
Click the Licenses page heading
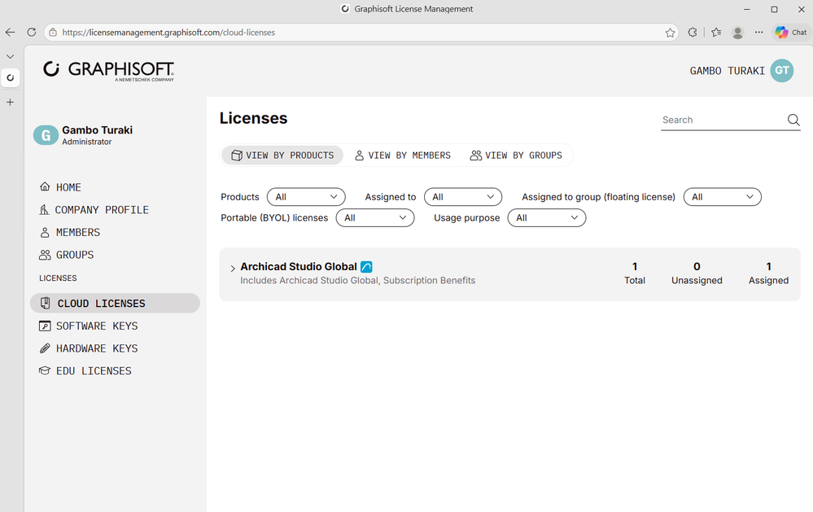[254, 118]
